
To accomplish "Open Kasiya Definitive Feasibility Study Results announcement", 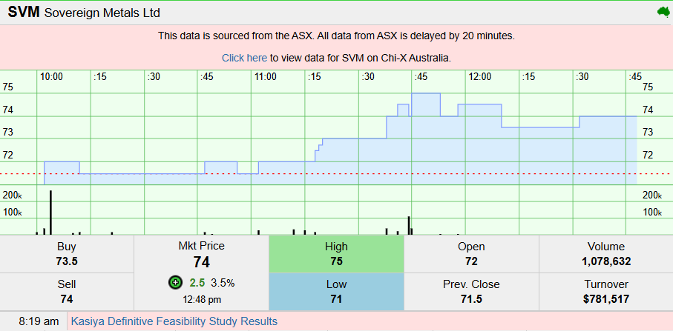I will pos(174,321).
